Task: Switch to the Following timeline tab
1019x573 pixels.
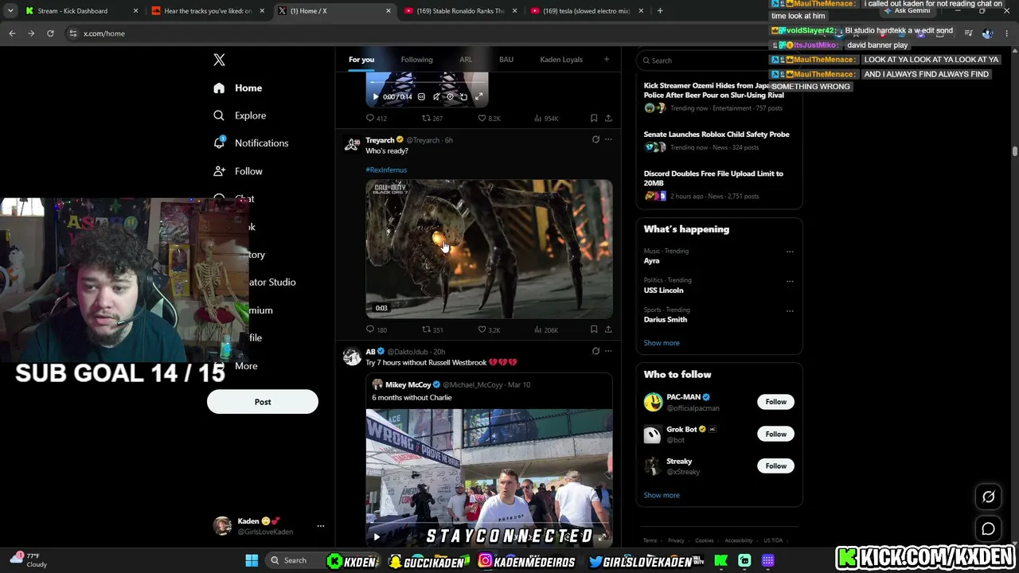Action: point(416,60)
